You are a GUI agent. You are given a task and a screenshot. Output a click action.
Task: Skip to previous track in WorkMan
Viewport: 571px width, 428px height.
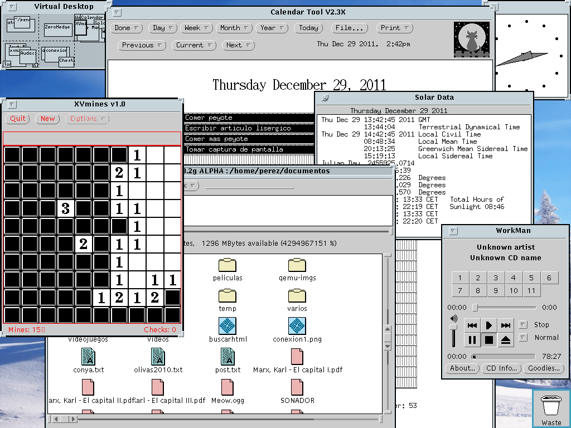472,325
